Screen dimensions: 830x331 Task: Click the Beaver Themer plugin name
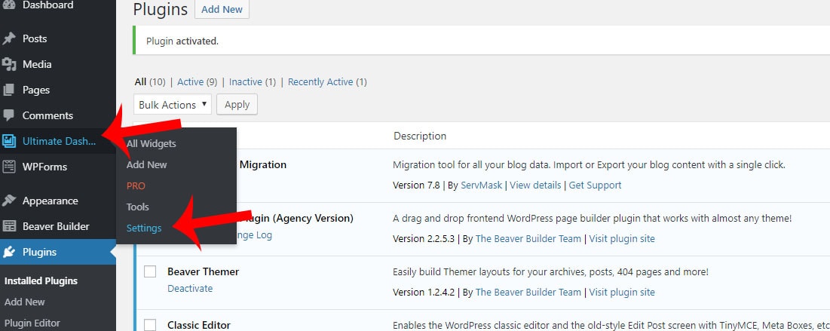pyautogui.click(x=204, y=271)
